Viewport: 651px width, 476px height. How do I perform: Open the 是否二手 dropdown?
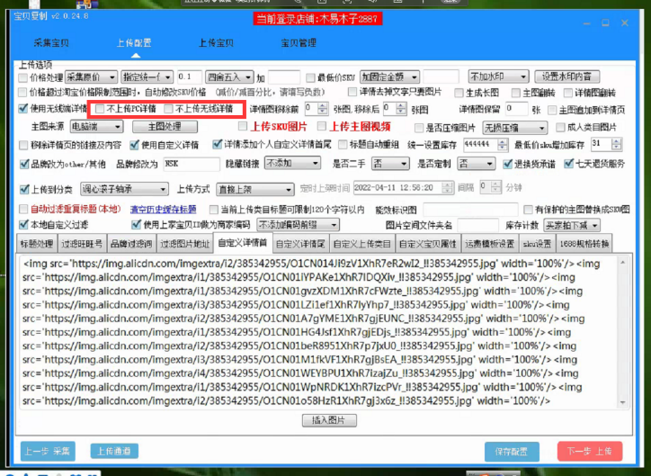pos(390,163)
